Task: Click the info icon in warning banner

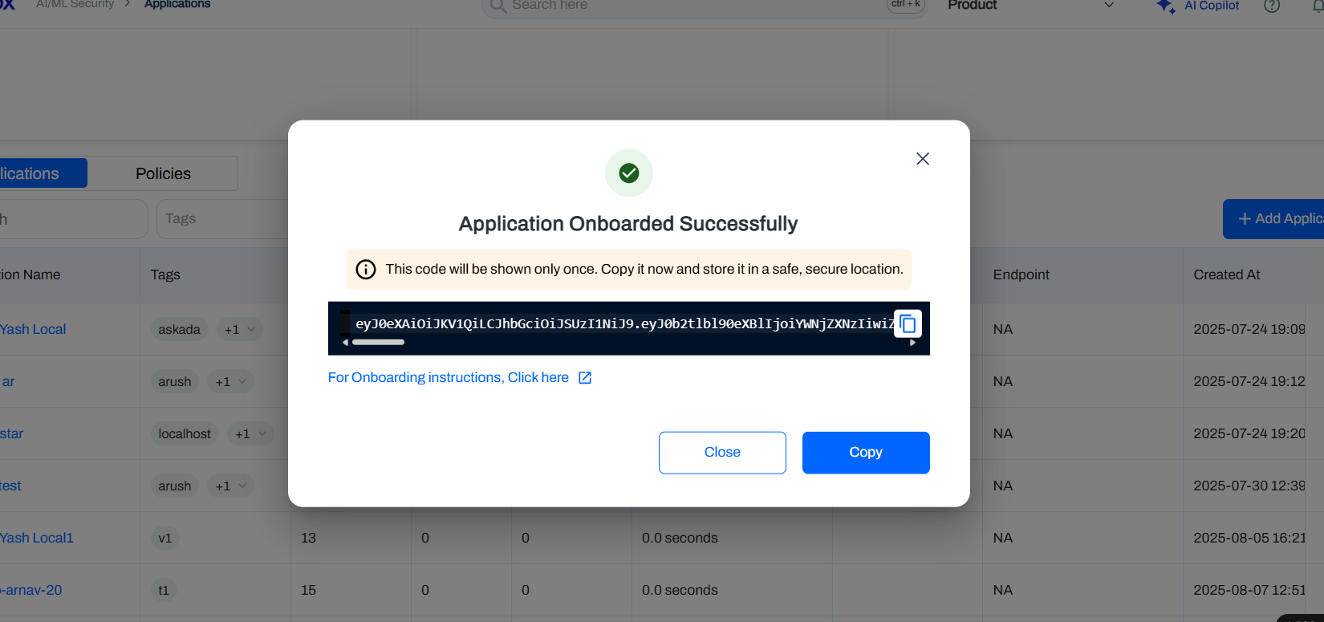Action: tap(366, 270)
